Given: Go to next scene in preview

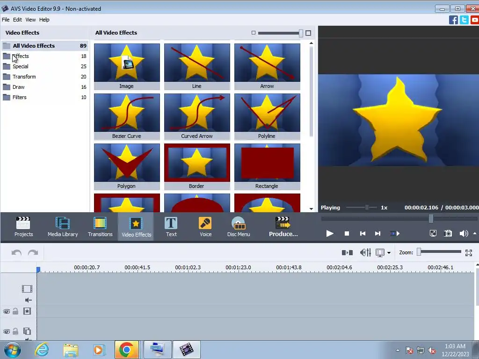Looking at the screenshot, I should coord(395,234).
